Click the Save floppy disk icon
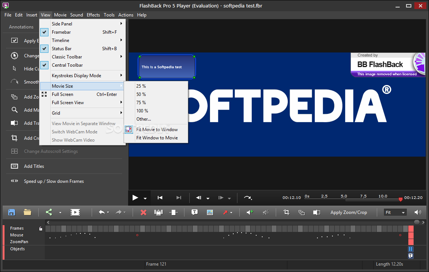Viewport: 429px width, 272px height. click(12, 212)
